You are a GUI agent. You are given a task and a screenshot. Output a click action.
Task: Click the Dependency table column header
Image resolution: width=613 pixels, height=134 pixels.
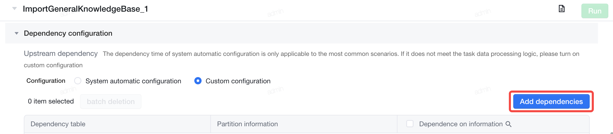pyautogui.click(x=58, y=124)
